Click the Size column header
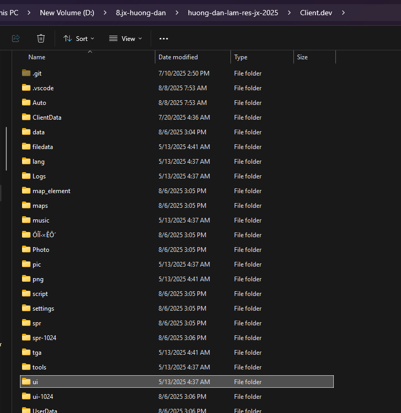The image size is (401, 413). 302,57
